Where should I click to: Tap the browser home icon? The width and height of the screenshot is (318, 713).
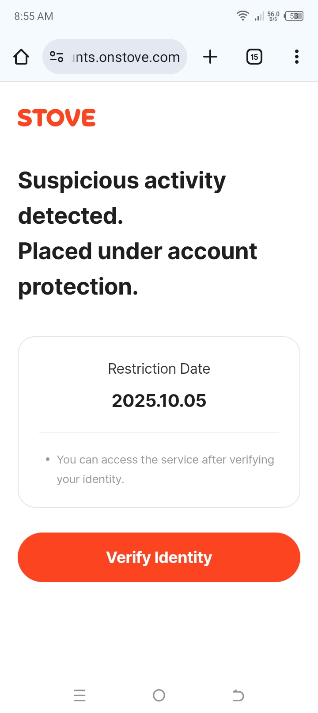[21, 57]
